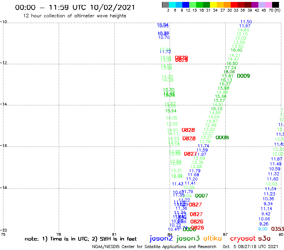This screenshot has height=250, width=284.
Task: Select the jason3 satellite label
Action: pos(188,238)
